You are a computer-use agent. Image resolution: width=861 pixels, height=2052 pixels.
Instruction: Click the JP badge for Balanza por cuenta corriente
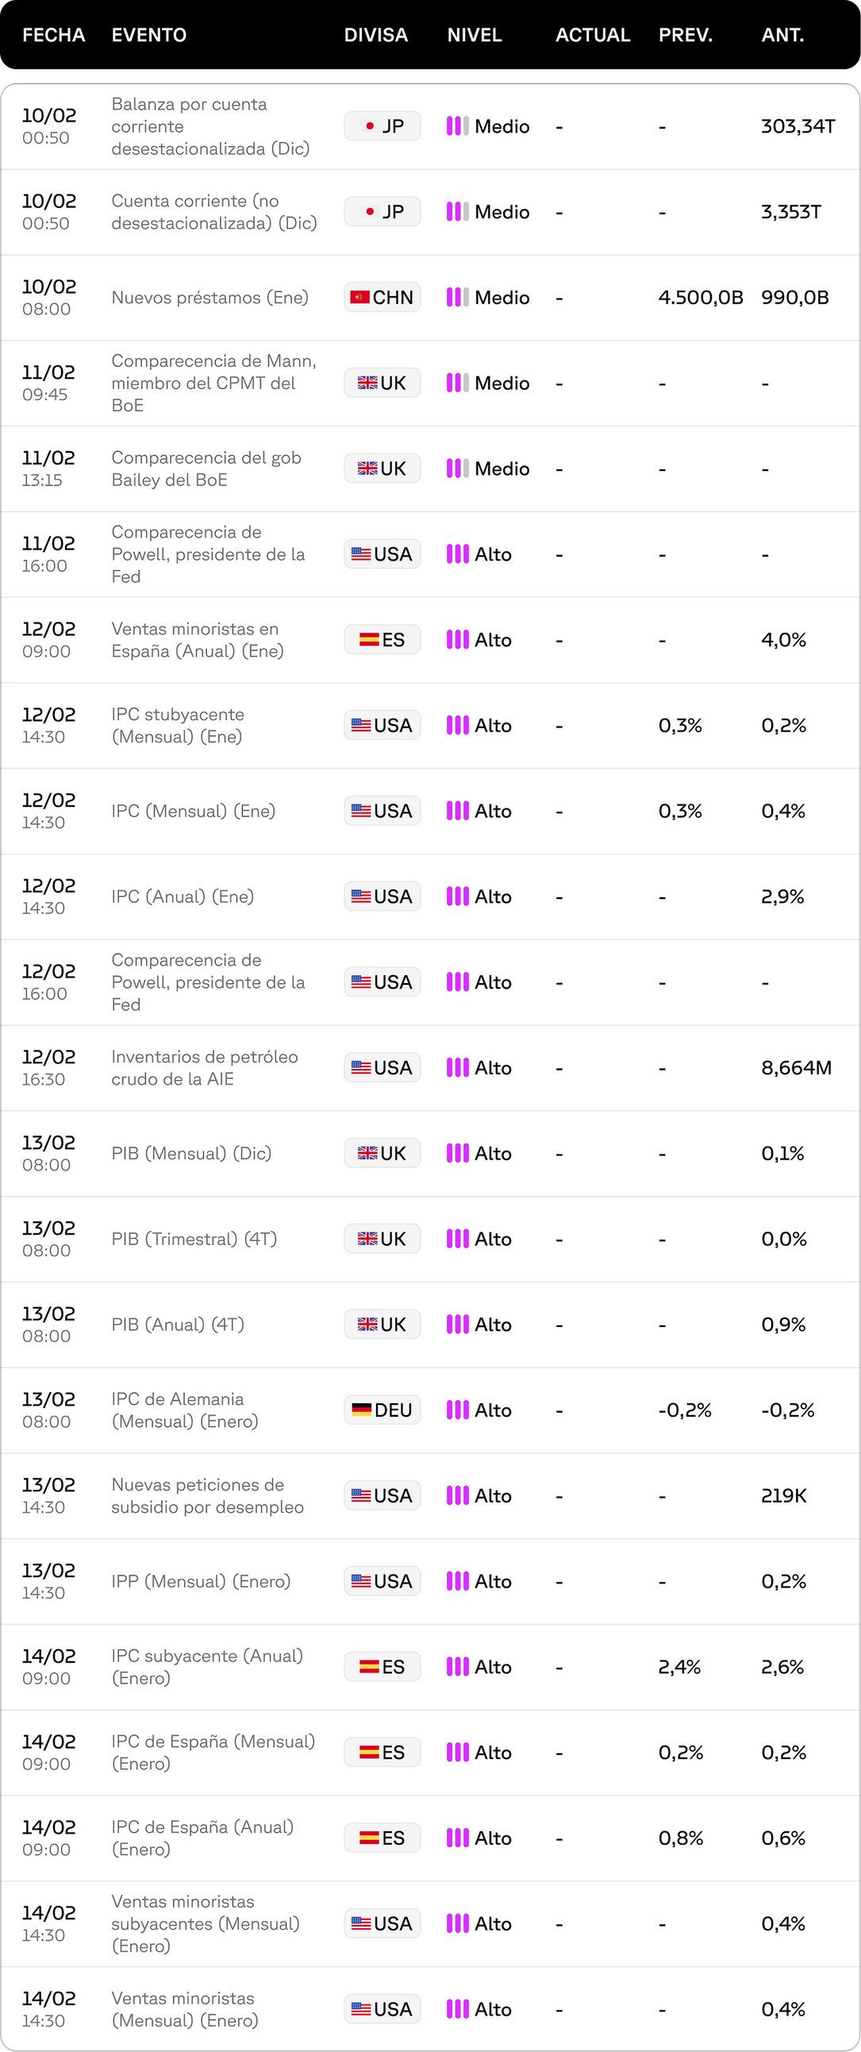(x=382, y=125)
